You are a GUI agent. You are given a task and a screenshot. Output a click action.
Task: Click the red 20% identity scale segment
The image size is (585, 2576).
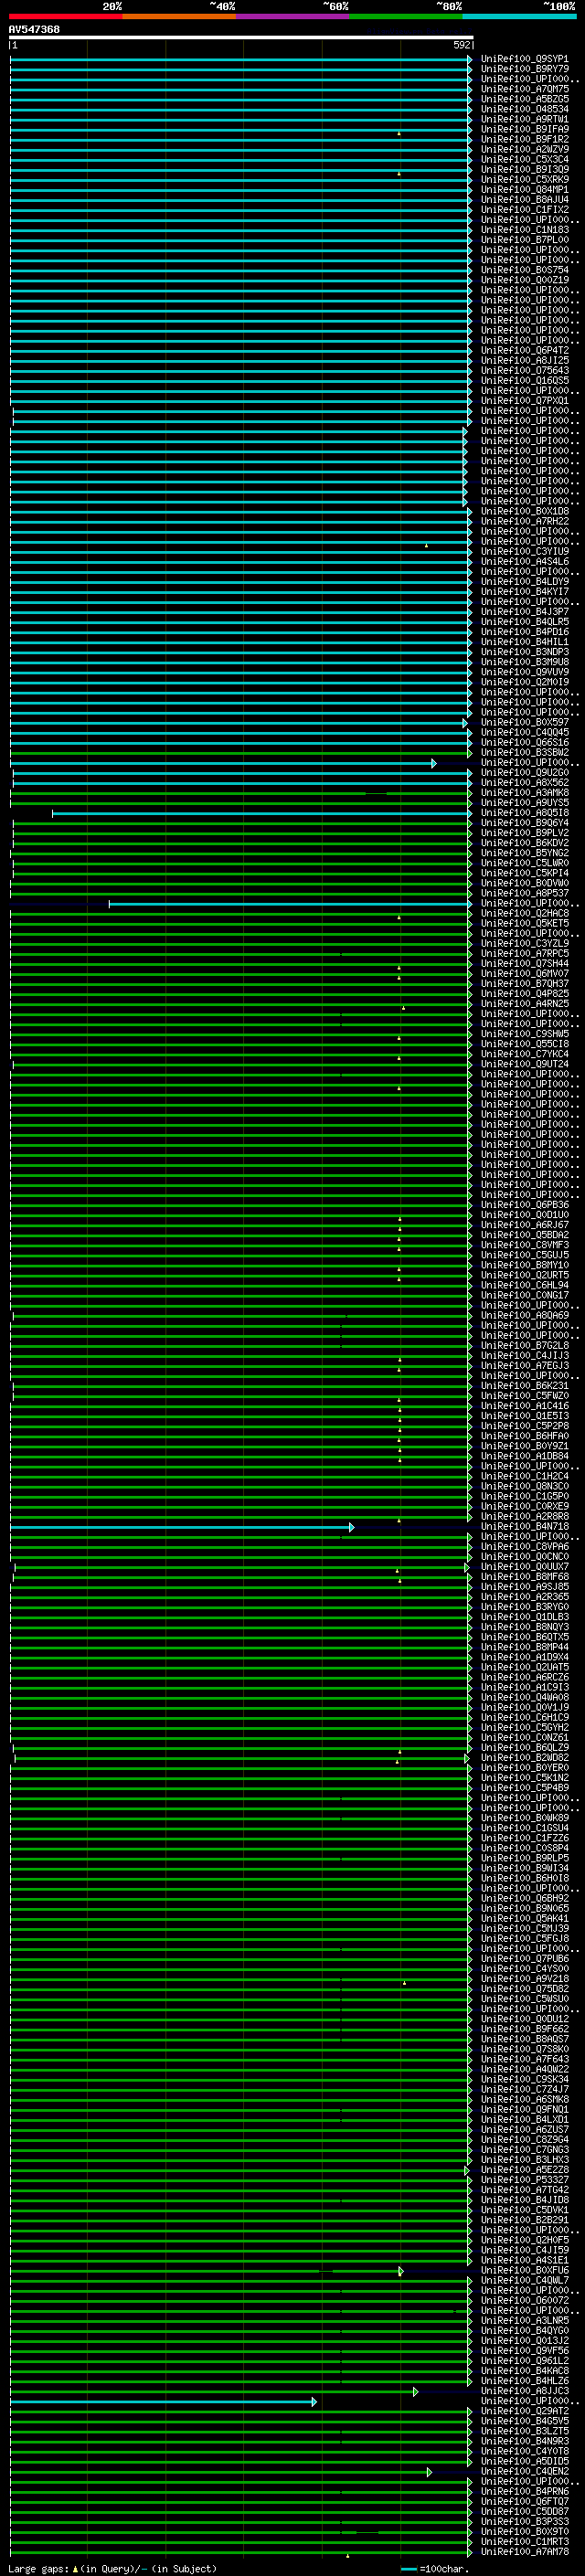coord(66,16)
